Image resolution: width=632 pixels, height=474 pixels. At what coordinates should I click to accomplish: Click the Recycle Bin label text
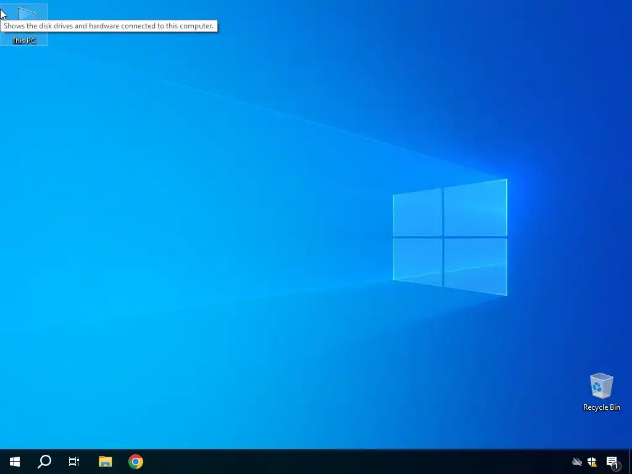[601, 407]
